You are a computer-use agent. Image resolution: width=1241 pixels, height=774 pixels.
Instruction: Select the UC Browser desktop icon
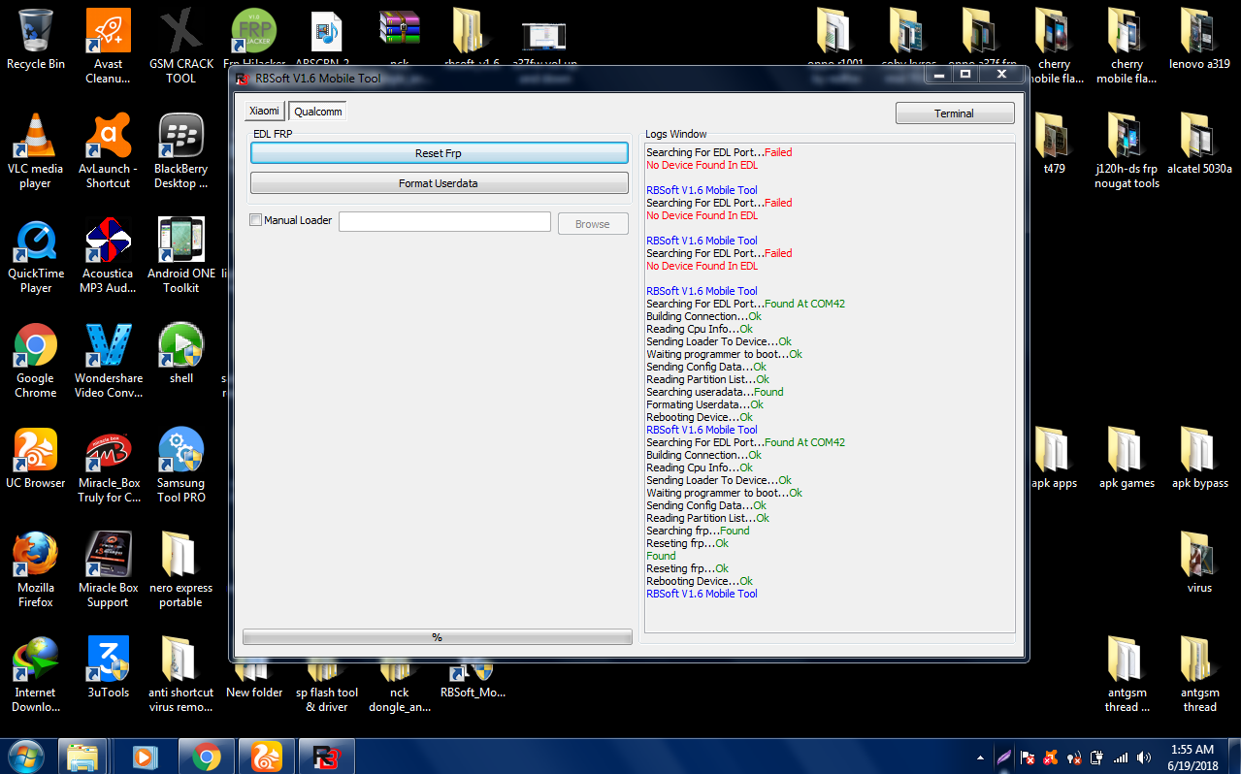(x=36, y=457)
